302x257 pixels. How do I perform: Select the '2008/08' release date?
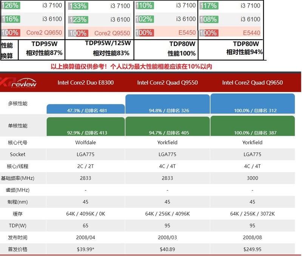tap(252, 237)
